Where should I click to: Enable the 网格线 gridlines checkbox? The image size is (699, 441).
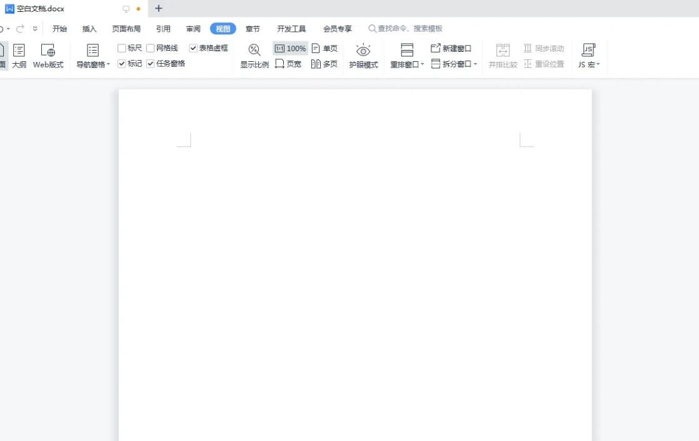(151, 48)
